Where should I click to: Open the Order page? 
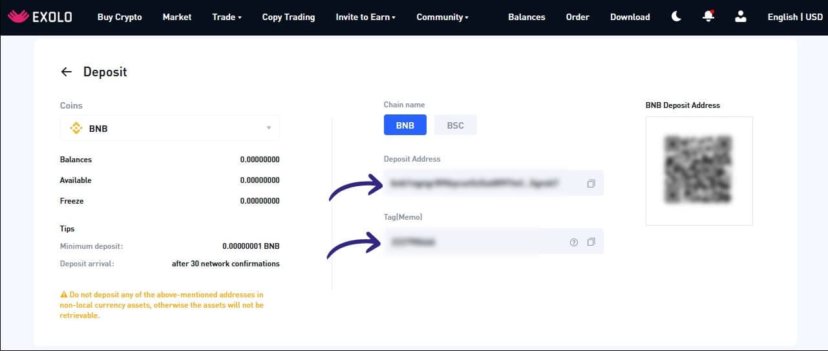pos(577,17)
